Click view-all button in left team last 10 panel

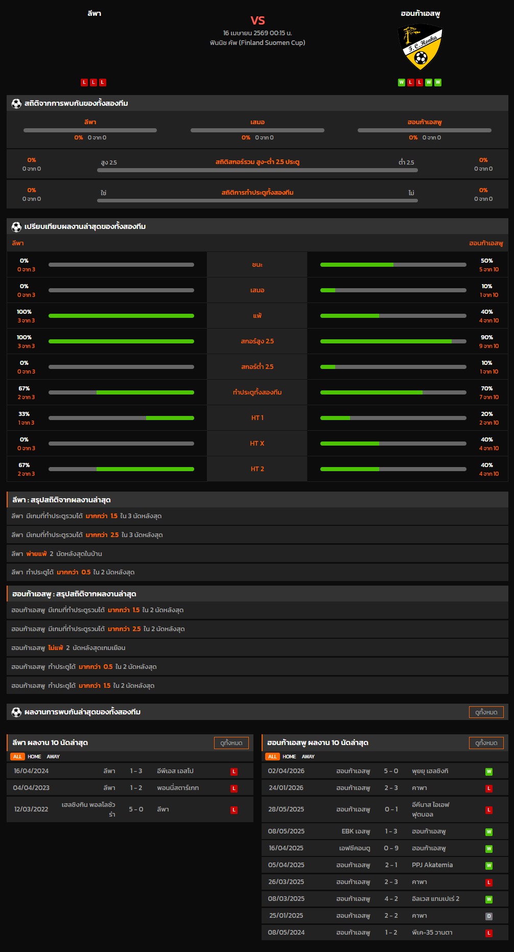click(231, 743)
